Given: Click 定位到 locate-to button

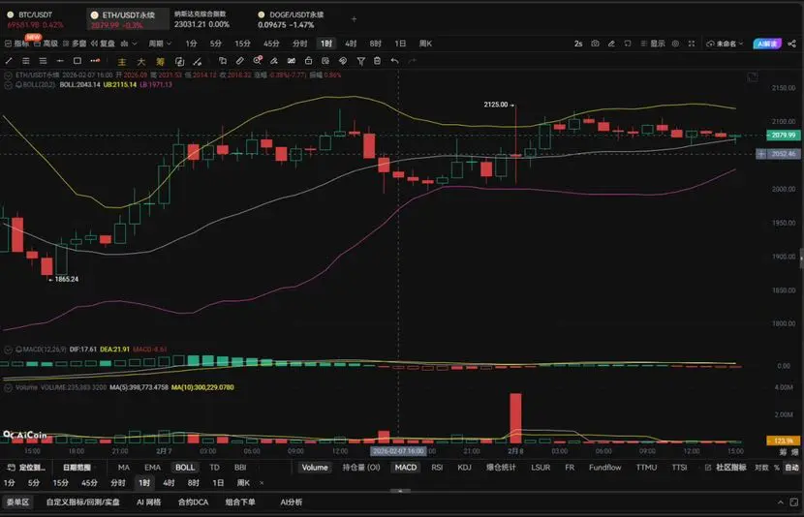Looking at the screenshot, I should coord(26,468).
